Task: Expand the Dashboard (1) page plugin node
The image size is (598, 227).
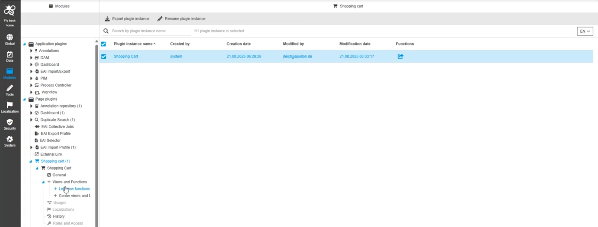Action: click(x=31, y=113)
